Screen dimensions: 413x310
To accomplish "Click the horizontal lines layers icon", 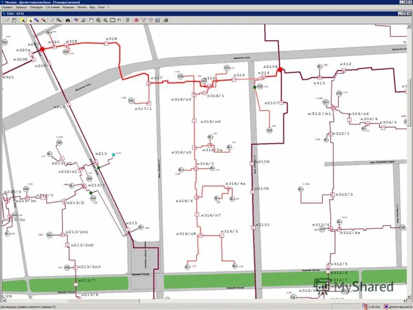I will 128,20.
